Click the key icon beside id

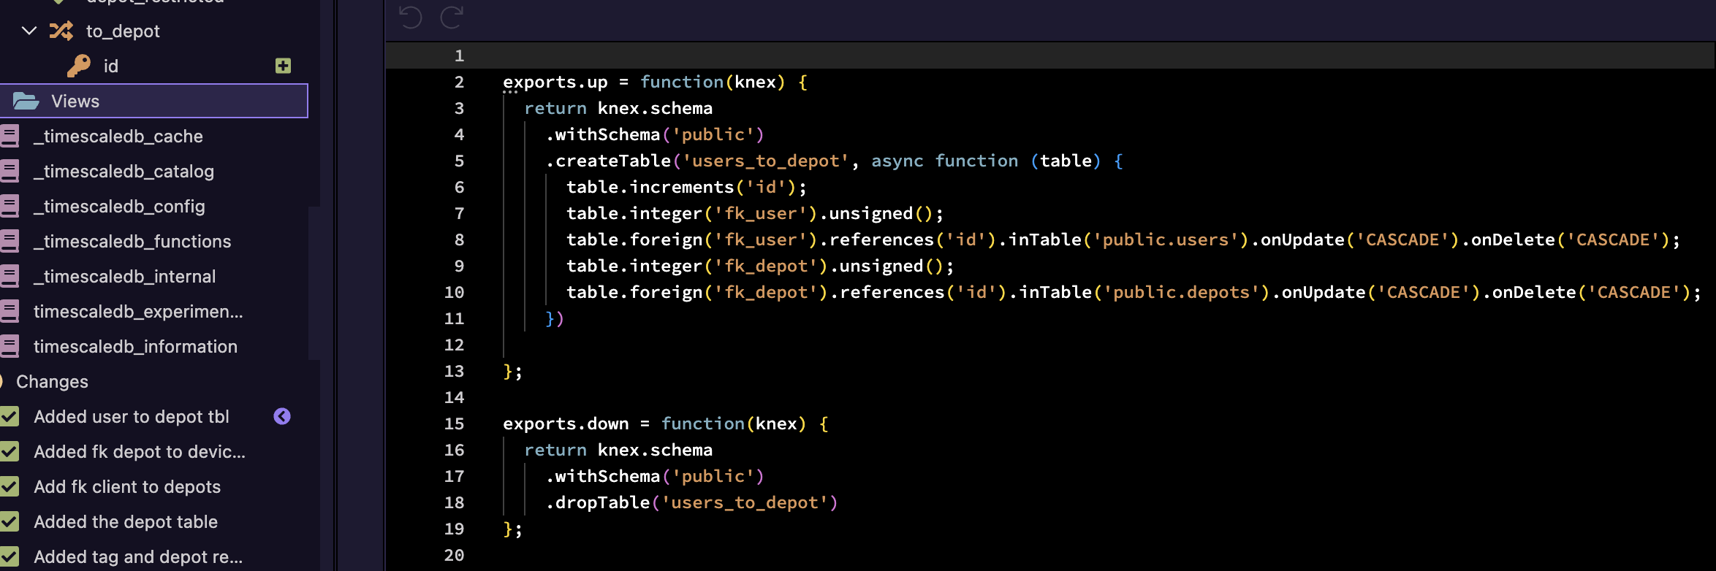pyautogui.click(x=79, y=66)
